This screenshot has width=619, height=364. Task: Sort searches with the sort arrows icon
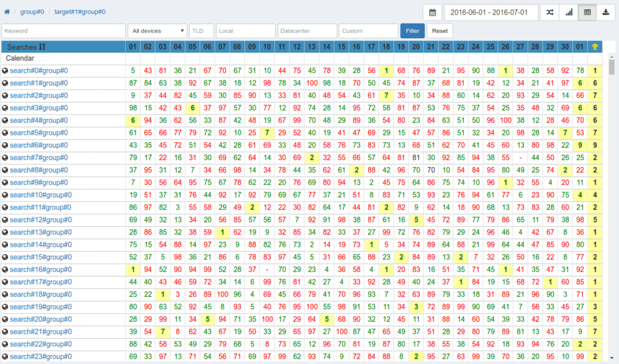pos(42,47)
